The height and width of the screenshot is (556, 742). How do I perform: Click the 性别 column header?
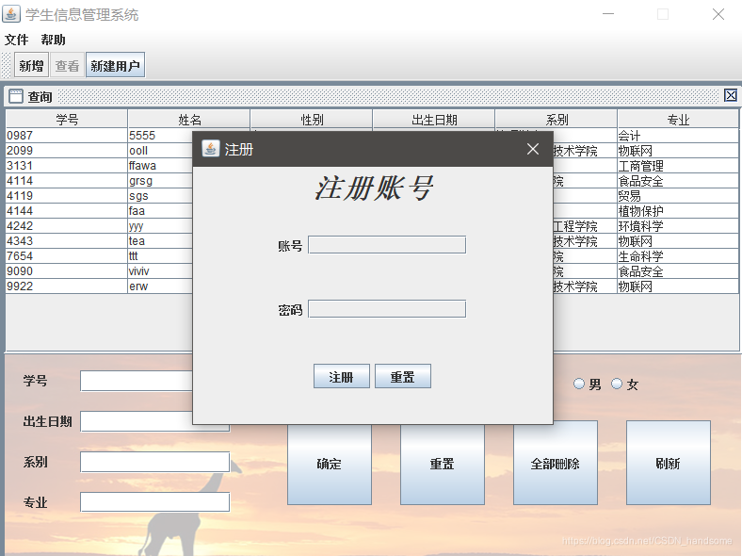[x=312, y=119]
